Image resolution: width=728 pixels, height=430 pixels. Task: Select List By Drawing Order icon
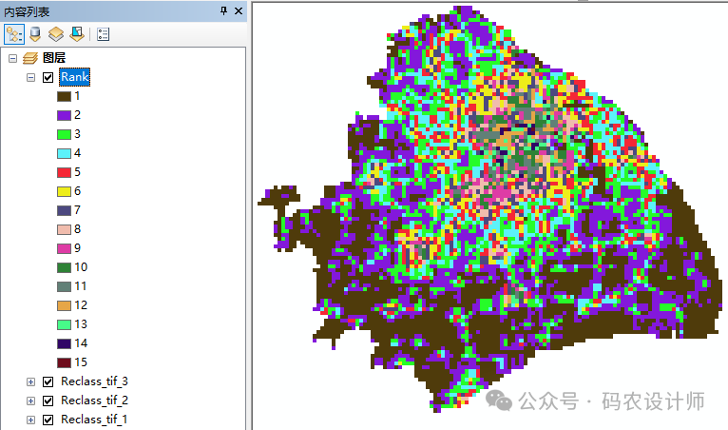pos(14,34)
